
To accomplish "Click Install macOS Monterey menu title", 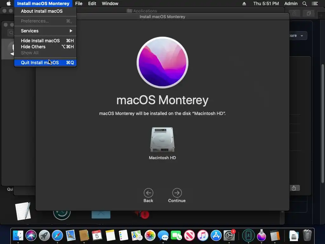I will point(43,3).
